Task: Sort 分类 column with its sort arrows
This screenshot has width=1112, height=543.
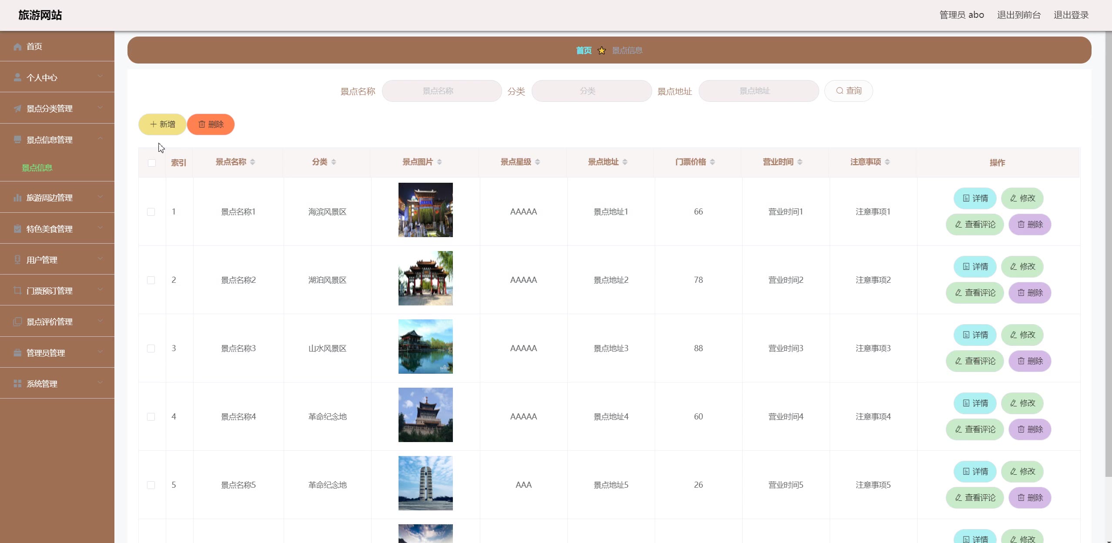Action: coord(334,162)
